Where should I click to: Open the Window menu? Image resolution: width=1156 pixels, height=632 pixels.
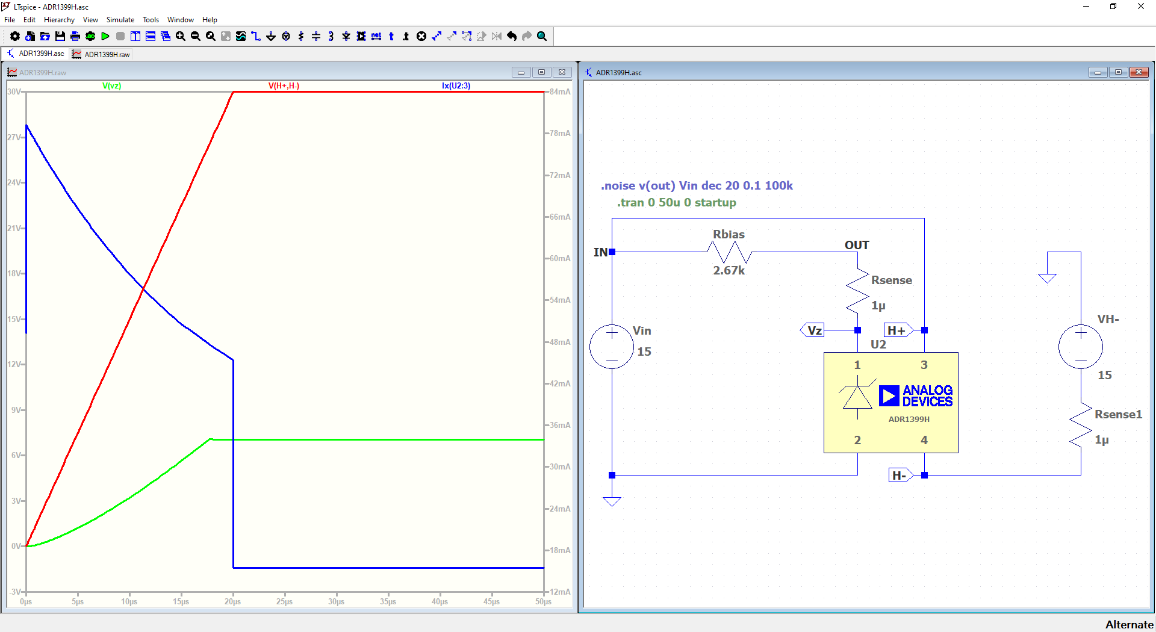point(181,20)
